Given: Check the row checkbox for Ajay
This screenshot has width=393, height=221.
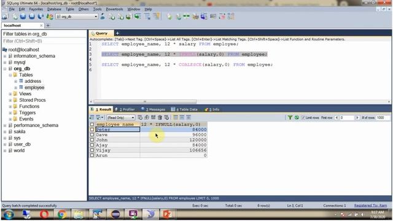Looking at the screenshot, I should point(92,145).
